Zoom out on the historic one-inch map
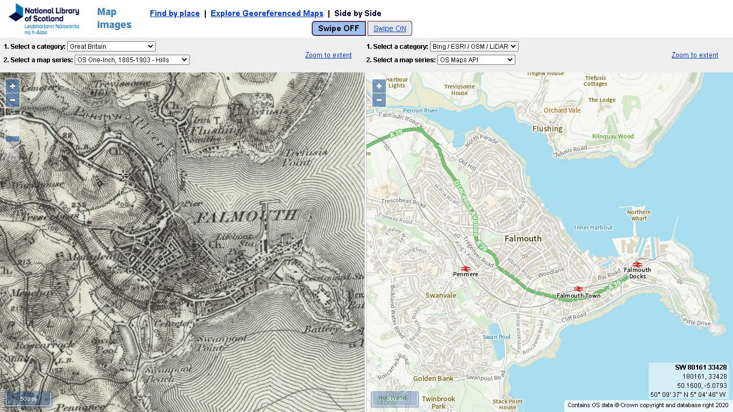 (x=12, y=100)
